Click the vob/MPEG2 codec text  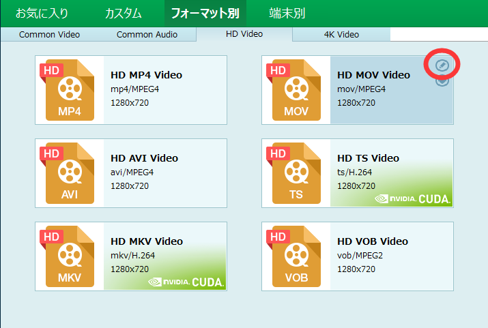[360, 256]
